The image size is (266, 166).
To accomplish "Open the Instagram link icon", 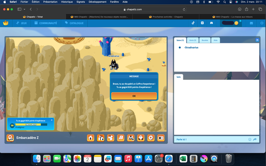I will click(202, 23).
